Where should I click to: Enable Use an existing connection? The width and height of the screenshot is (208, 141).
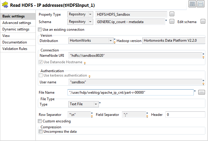tap(40, 30)
